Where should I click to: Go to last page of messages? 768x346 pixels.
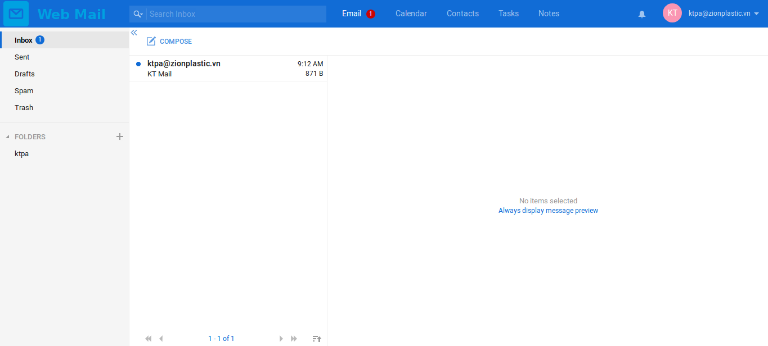tap(294, 339)
